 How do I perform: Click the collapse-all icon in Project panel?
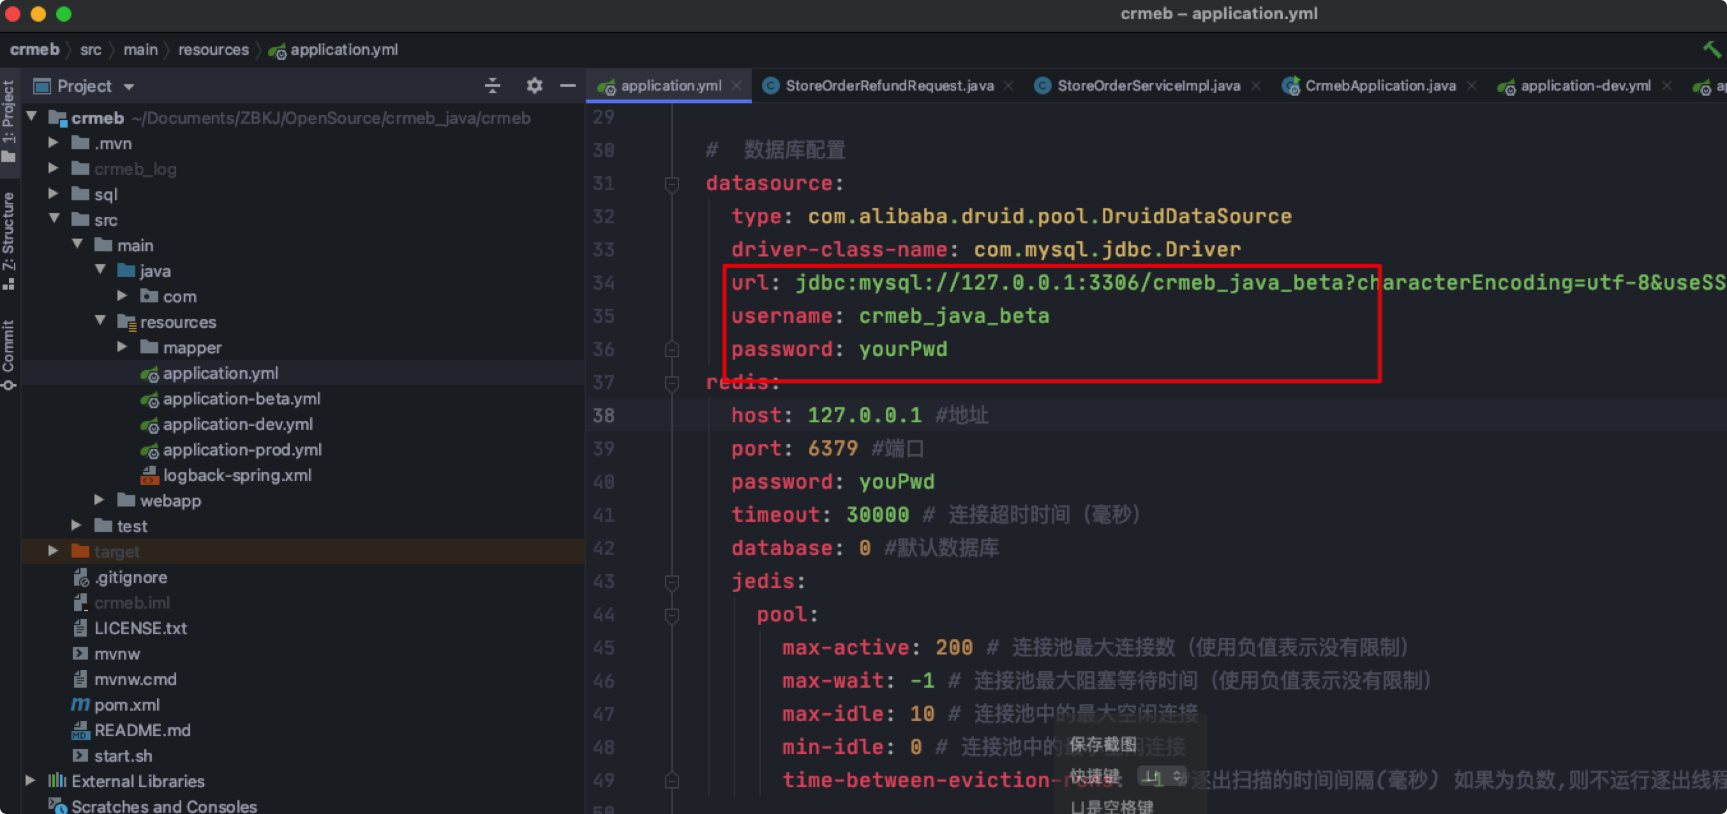pos(493,85)
